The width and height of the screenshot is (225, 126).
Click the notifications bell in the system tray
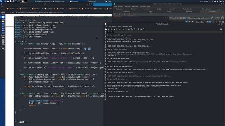pos(215,1)
